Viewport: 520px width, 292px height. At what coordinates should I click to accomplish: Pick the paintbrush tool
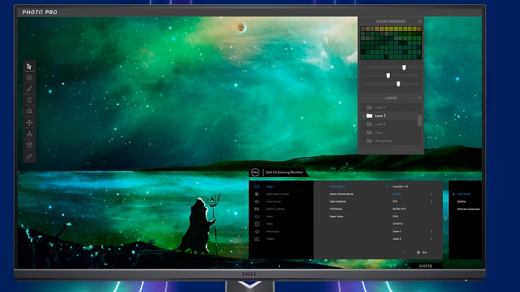29,88
